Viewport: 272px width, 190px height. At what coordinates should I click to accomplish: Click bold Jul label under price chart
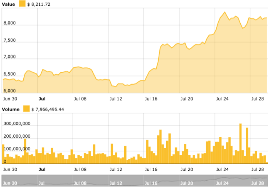pos(42,99)
